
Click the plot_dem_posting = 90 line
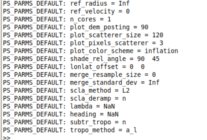tap(76, 27)
